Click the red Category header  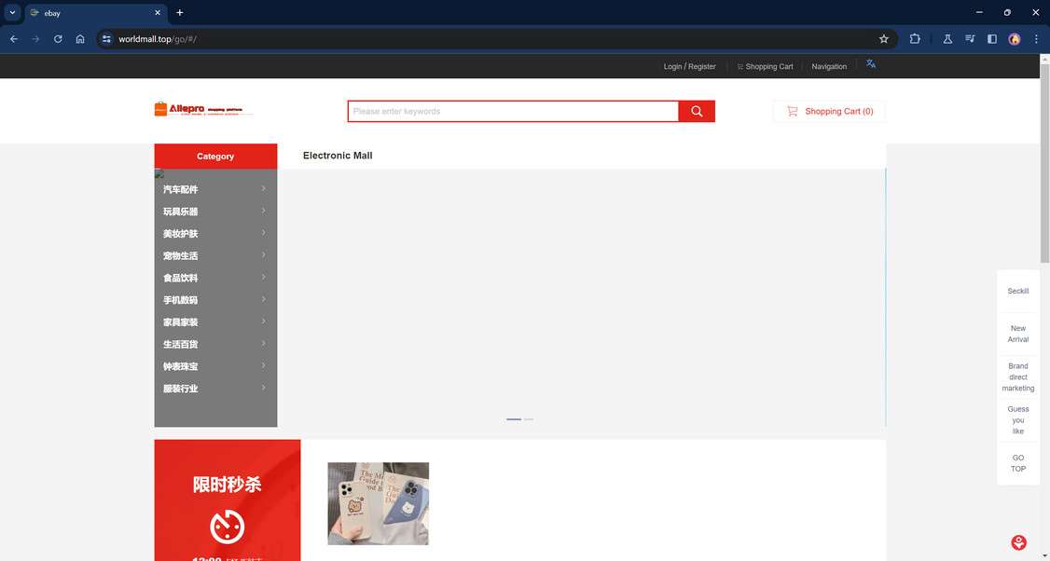pyautogui.click(x=215, y=156)
